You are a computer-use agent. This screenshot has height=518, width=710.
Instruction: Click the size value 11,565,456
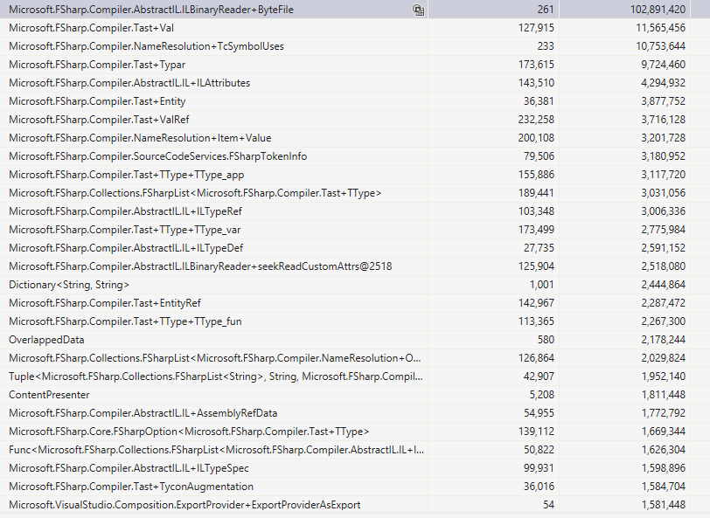click(x=661, y=28)
